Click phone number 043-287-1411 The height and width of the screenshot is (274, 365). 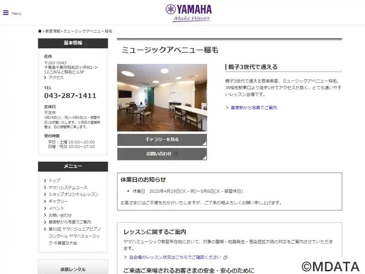coord(70,95)
